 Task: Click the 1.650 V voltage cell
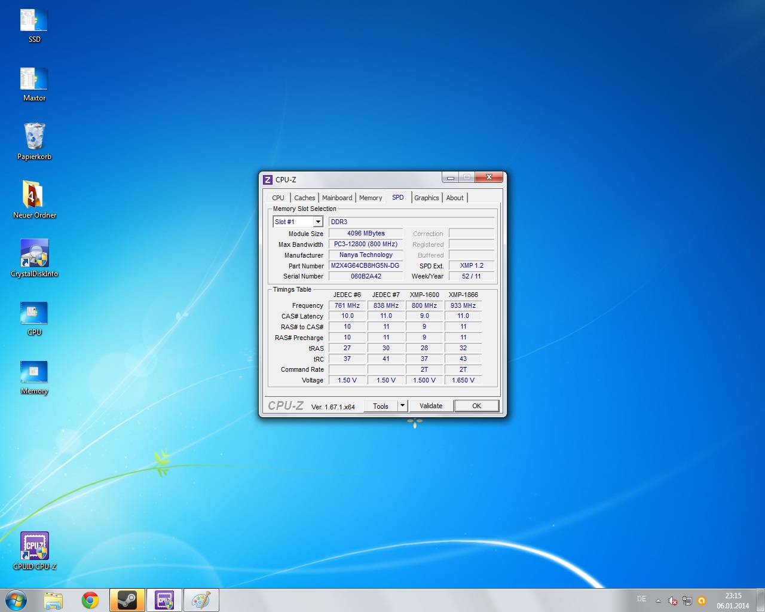[x=463, y=380]
